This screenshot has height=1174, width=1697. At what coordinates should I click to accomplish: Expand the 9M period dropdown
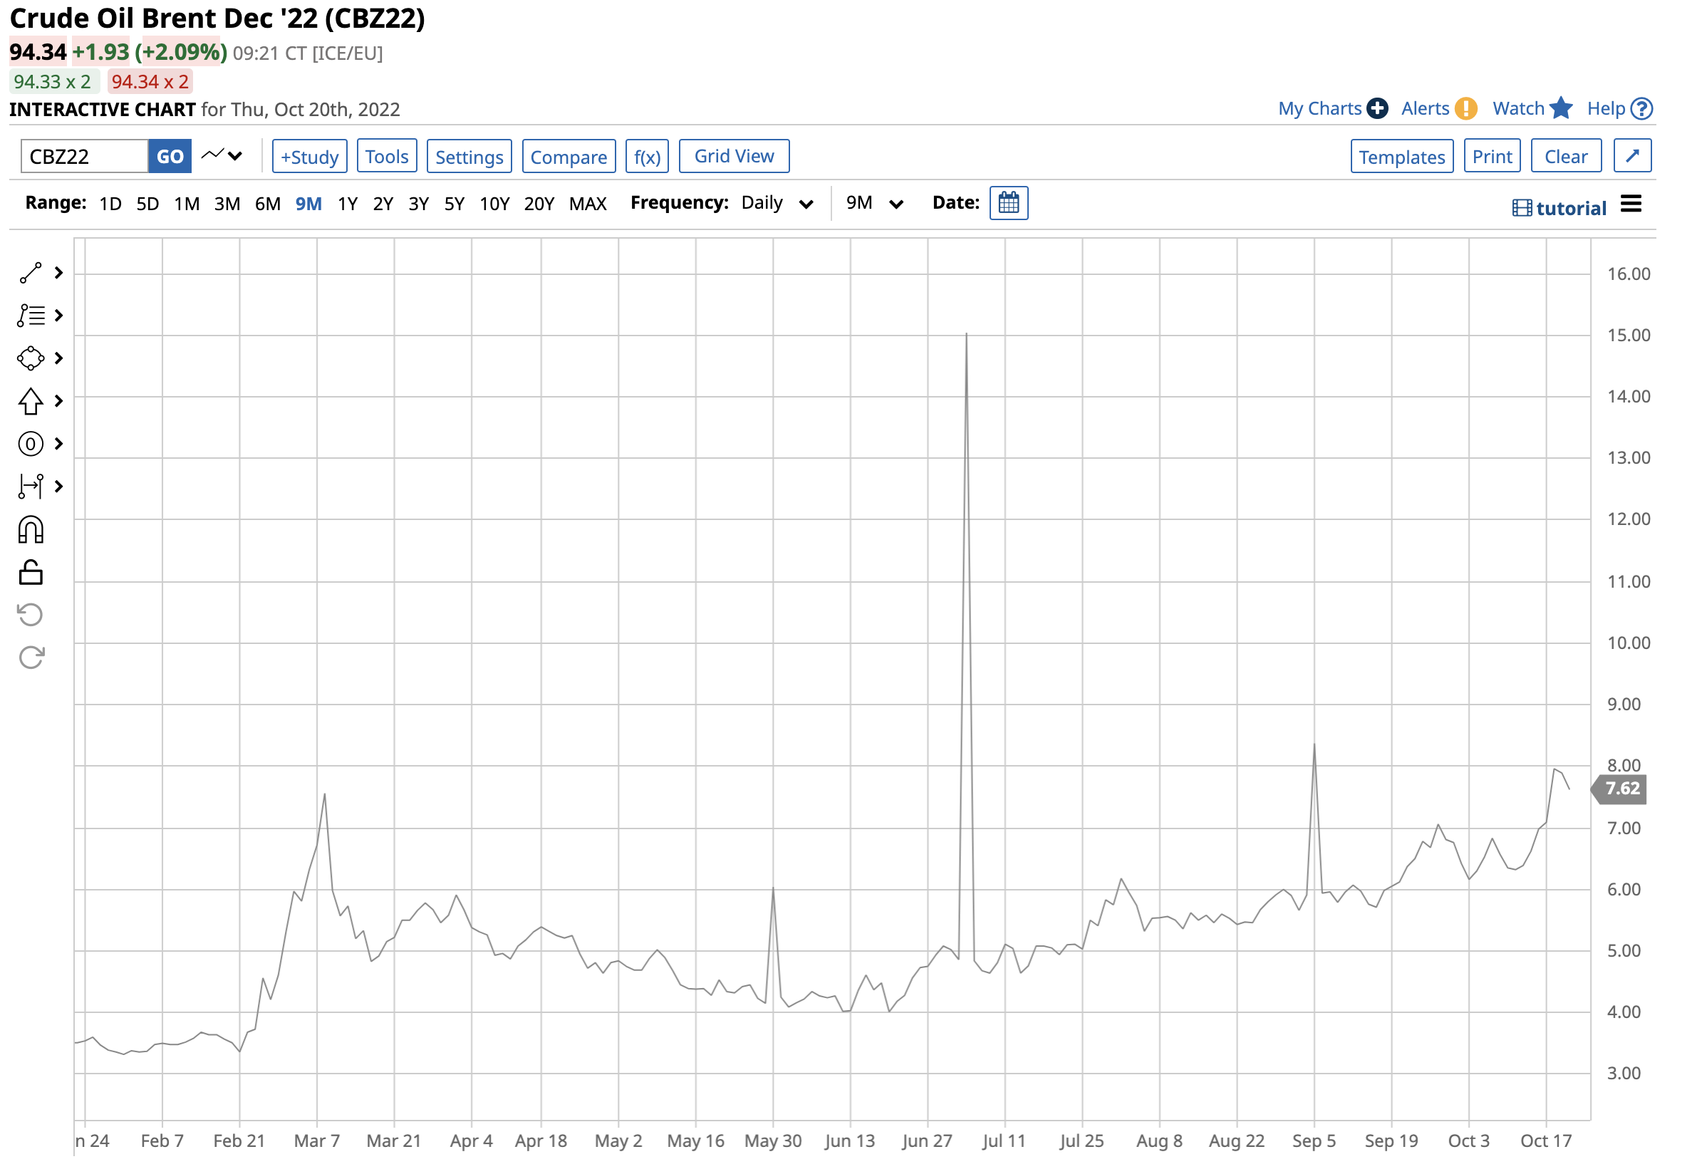(873, 204)
